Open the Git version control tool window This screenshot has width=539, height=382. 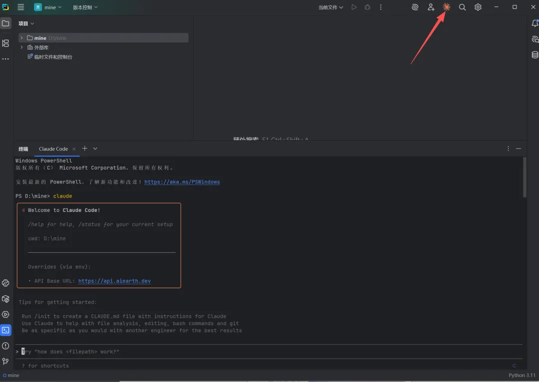click(5, 362)
